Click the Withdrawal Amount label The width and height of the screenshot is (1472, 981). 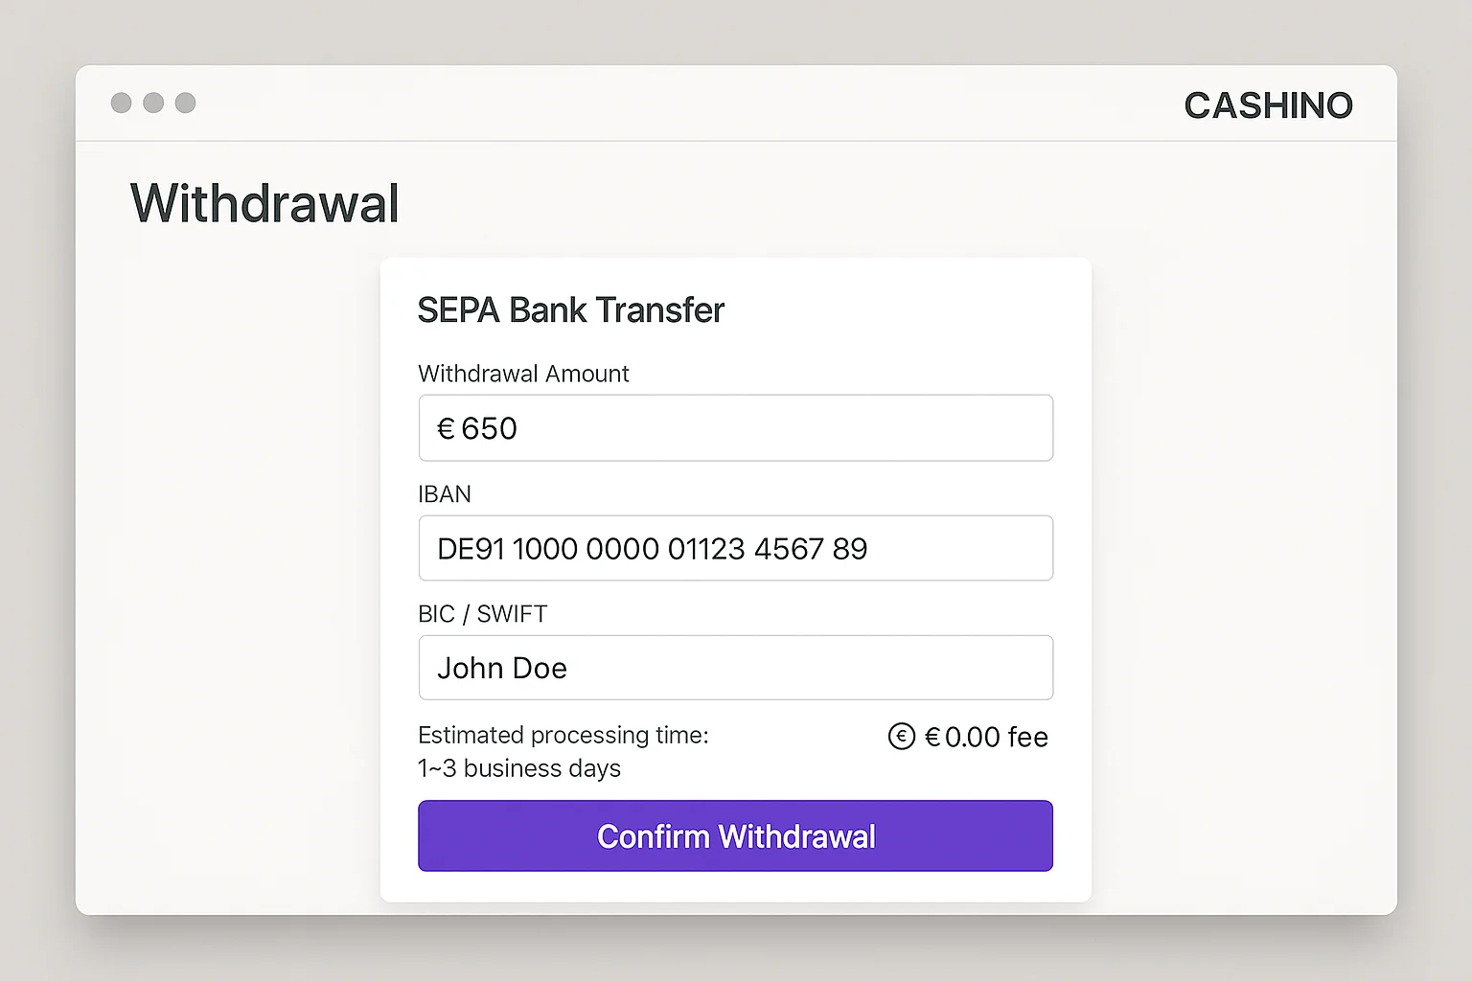pyautogui.click(x=523, y=374)
